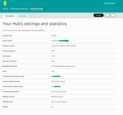The width and height of the screenshot is (123, 115).
Task: Click the N/A value for Data sent / received
Action: 53,61
